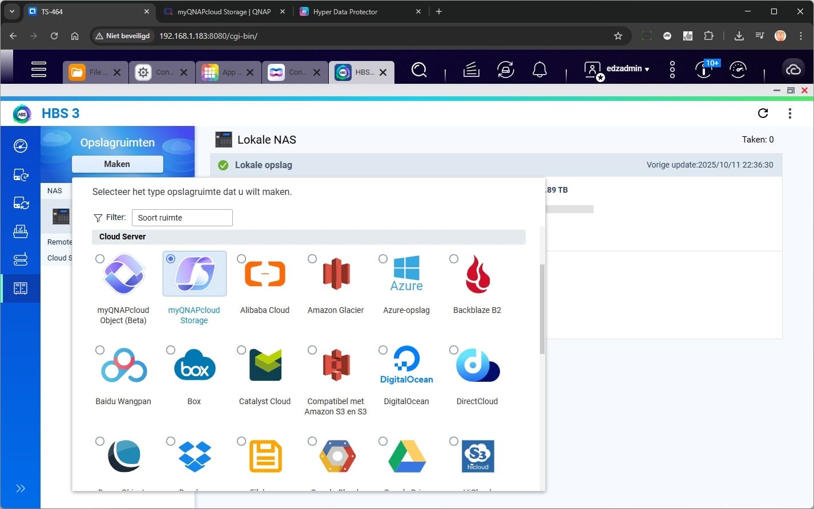Open the Services section in the HBS sidebar
Image resolution: width=814 pixels, height=509 pixels.
coord(21,259)
